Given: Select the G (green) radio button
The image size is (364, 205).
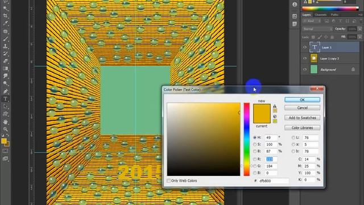Looking at the screenshot, I should pos(255,166).
